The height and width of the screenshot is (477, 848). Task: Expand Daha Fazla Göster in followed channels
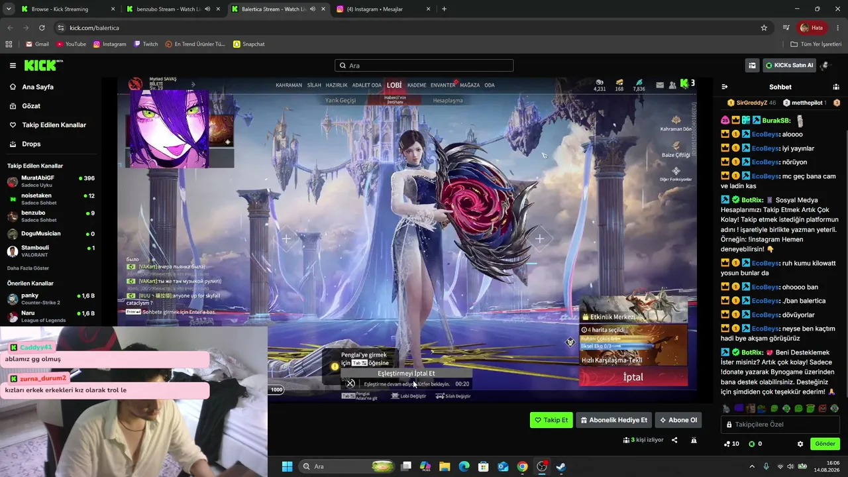tap(28, 268)
